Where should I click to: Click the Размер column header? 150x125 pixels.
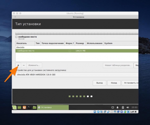tap(80, 43)
